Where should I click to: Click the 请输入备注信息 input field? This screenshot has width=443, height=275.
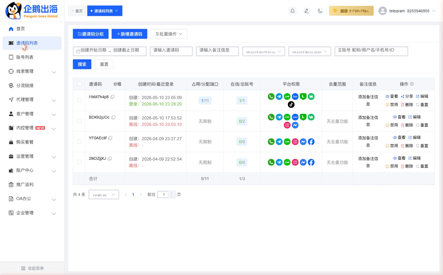(x=217, y=51)
